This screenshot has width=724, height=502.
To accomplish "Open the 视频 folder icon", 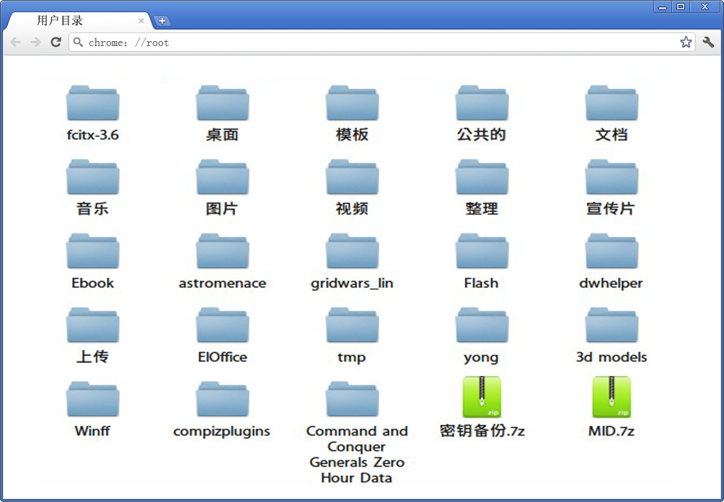I will coord(353,177).
